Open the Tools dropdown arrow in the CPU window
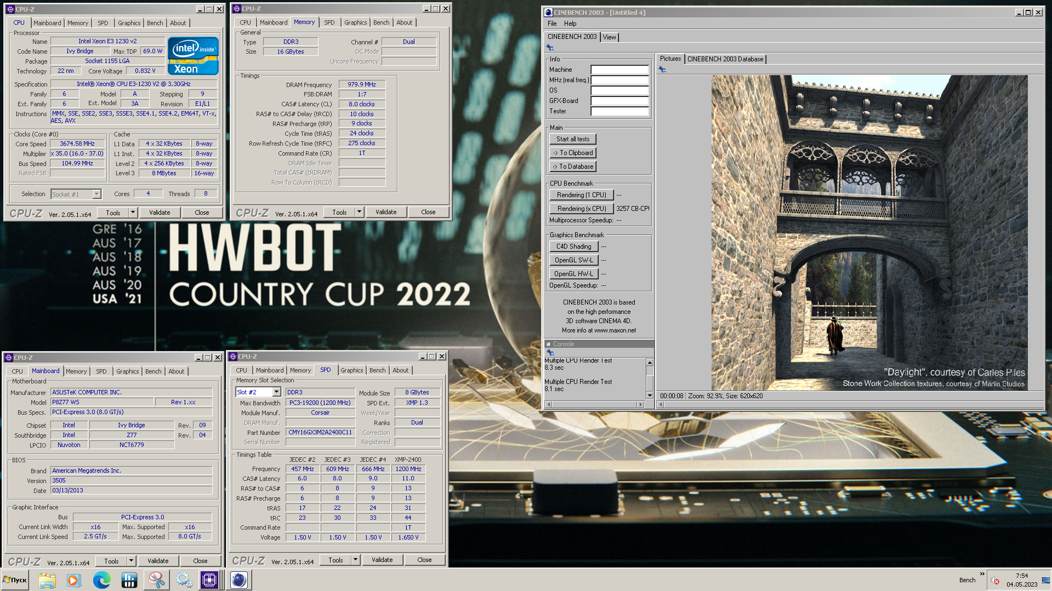 point(133,213)
